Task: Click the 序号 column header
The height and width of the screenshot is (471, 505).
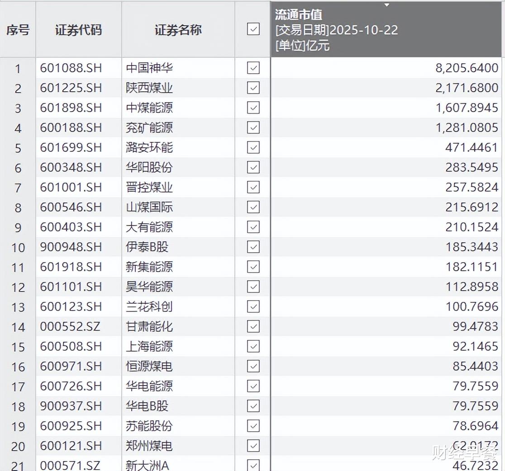Action: point(18,29)
